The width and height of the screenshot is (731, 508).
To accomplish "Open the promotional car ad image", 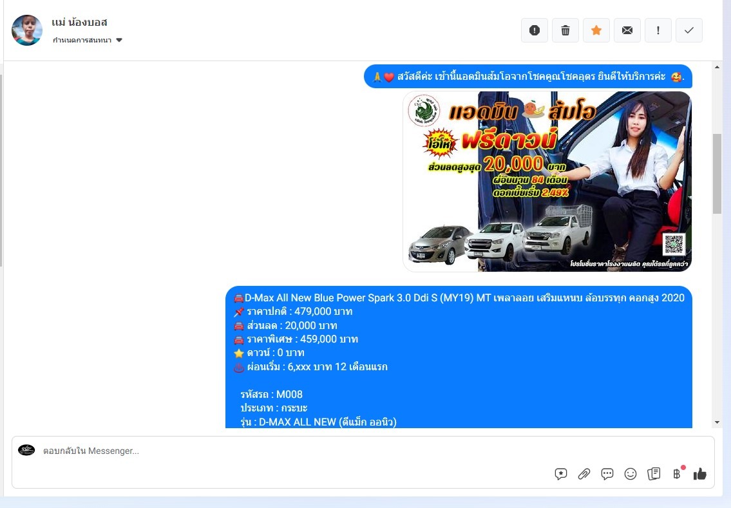I will 547,182.
